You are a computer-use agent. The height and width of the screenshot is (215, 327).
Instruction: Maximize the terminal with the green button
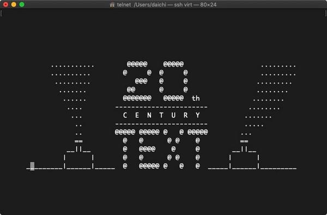tap(22, 4)
